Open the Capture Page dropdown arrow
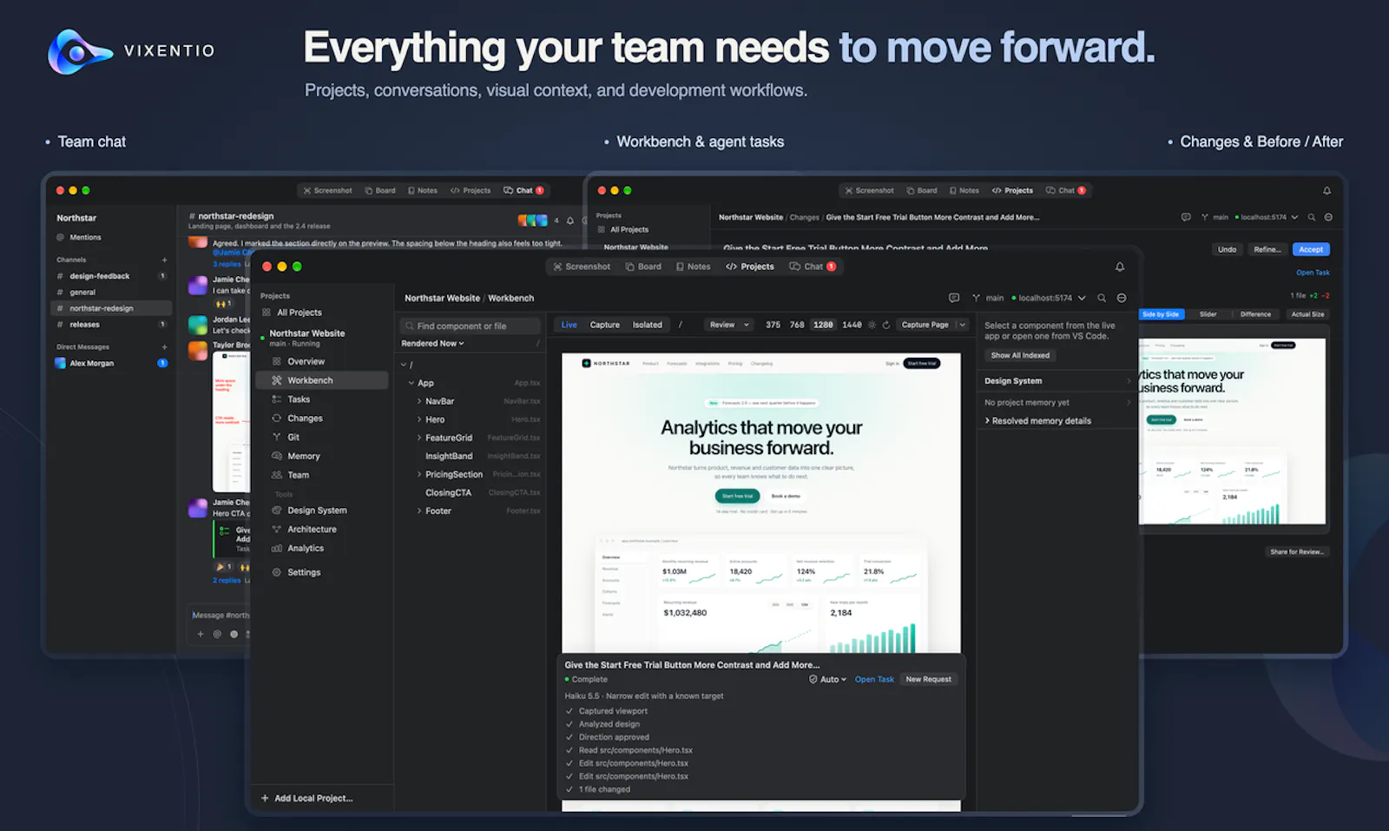Viewport: 1389px width, 831px height. point(962,325)
